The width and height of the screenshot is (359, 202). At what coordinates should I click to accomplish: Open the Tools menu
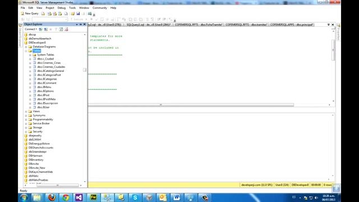(x=72, y=8)
